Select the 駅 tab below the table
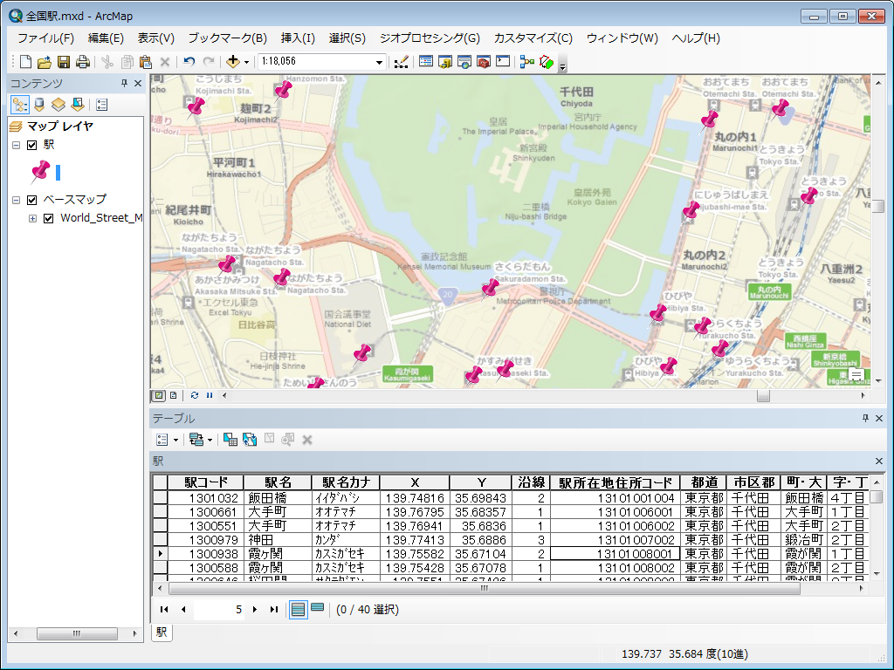 click(162, 632)
